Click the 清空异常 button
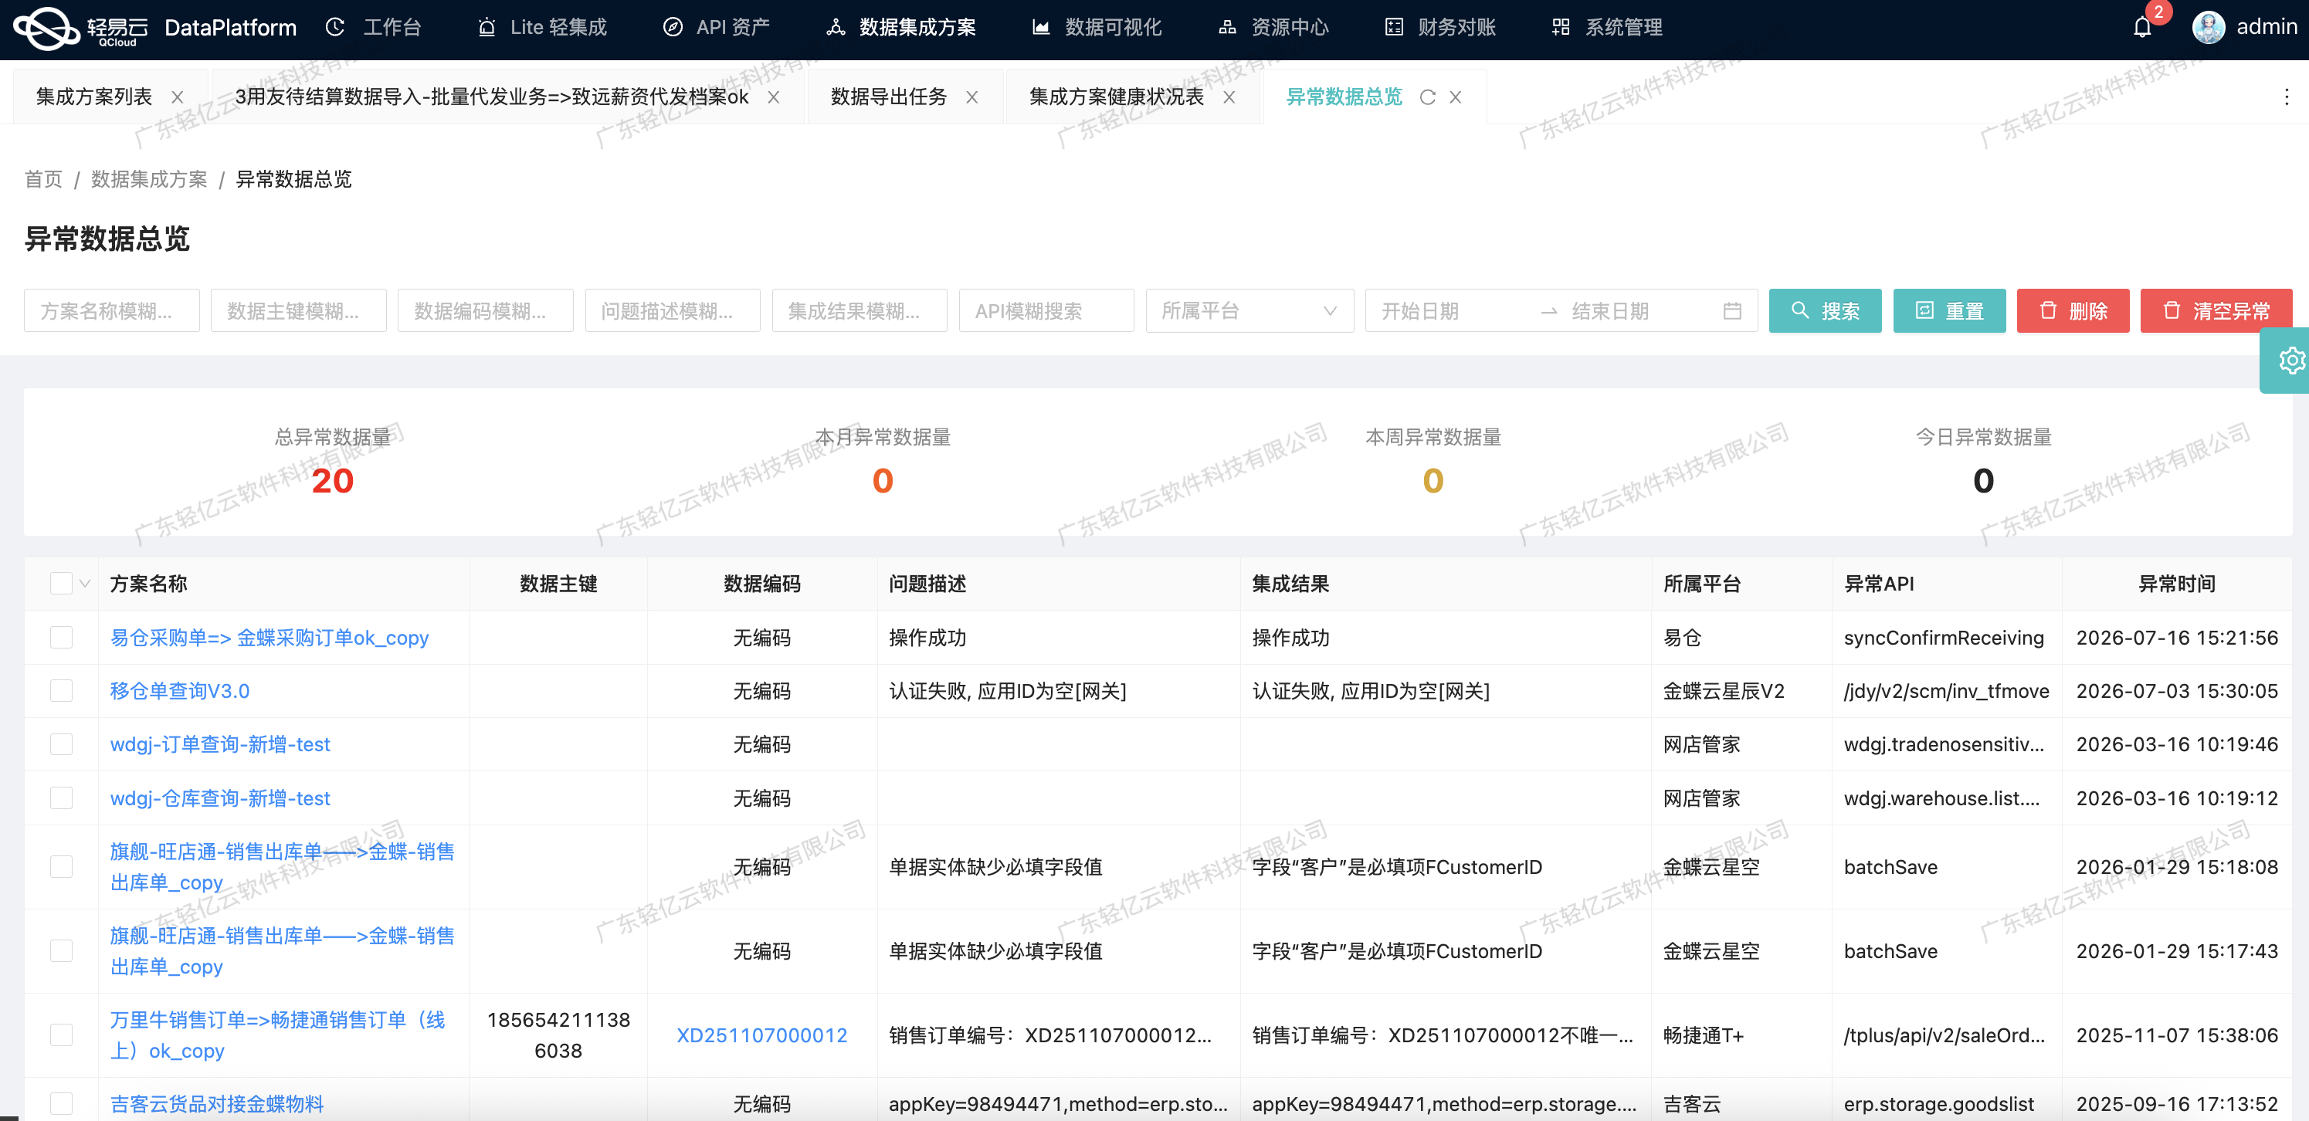The width and height of the screenshot is (2309, 1121). 2216,311
